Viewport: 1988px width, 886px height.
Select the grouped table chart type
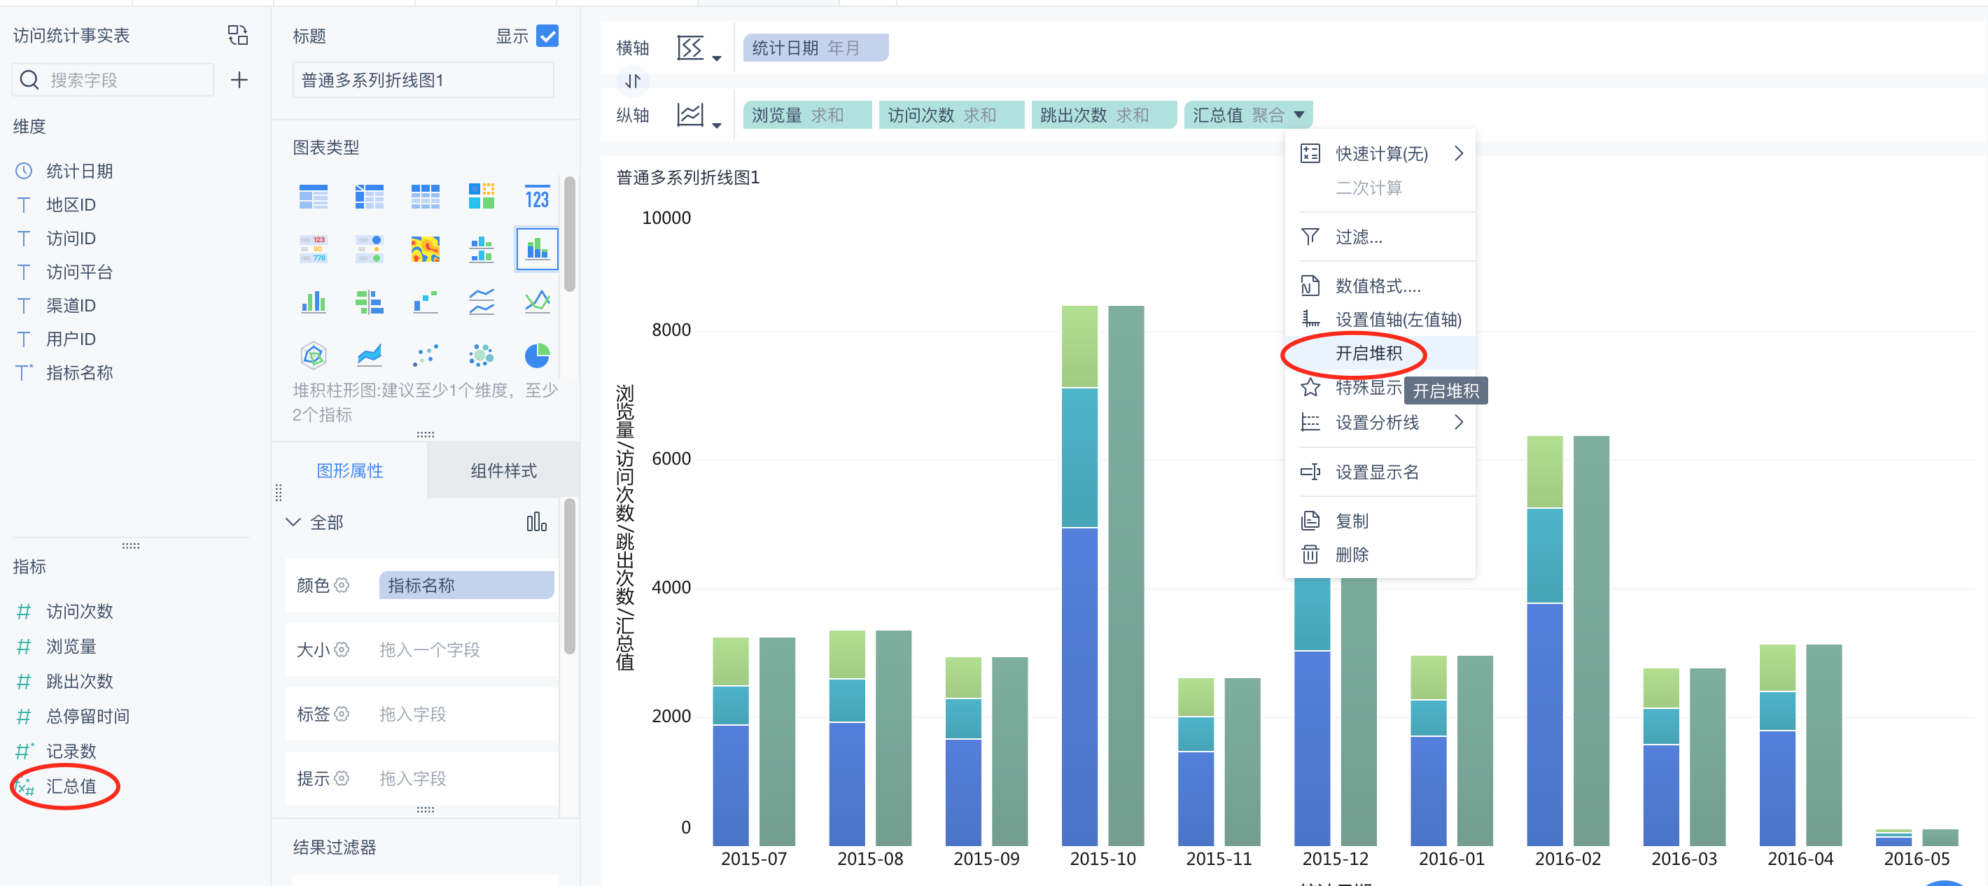(x=314, y=197)
